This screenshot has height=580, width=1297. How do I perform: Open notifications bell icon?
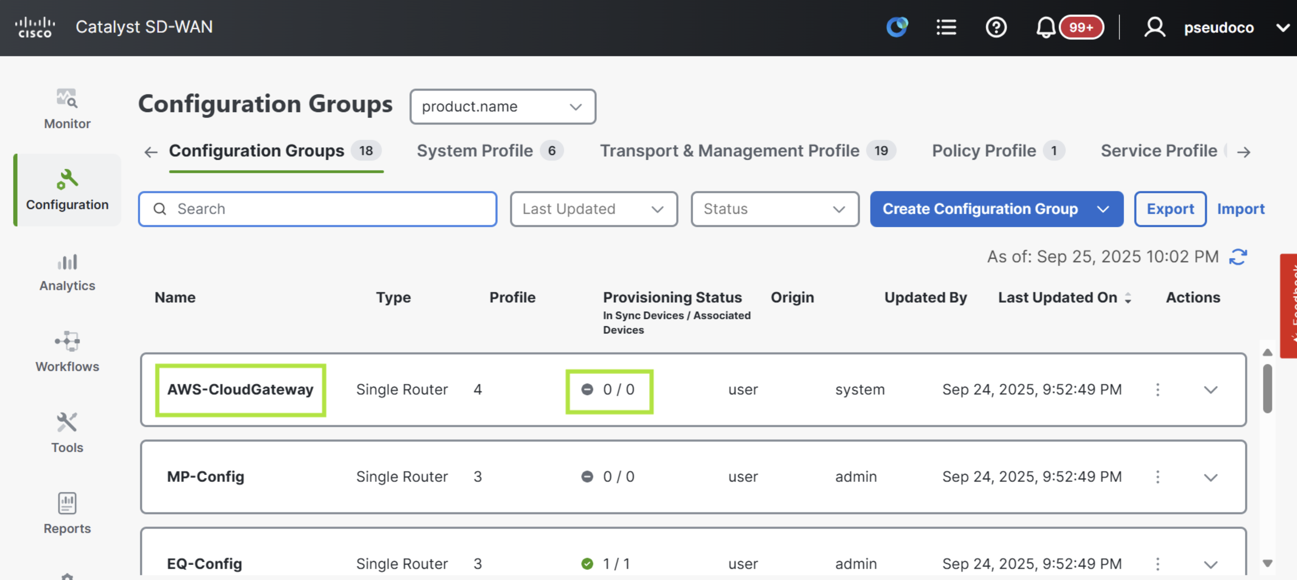point(1045,27)
